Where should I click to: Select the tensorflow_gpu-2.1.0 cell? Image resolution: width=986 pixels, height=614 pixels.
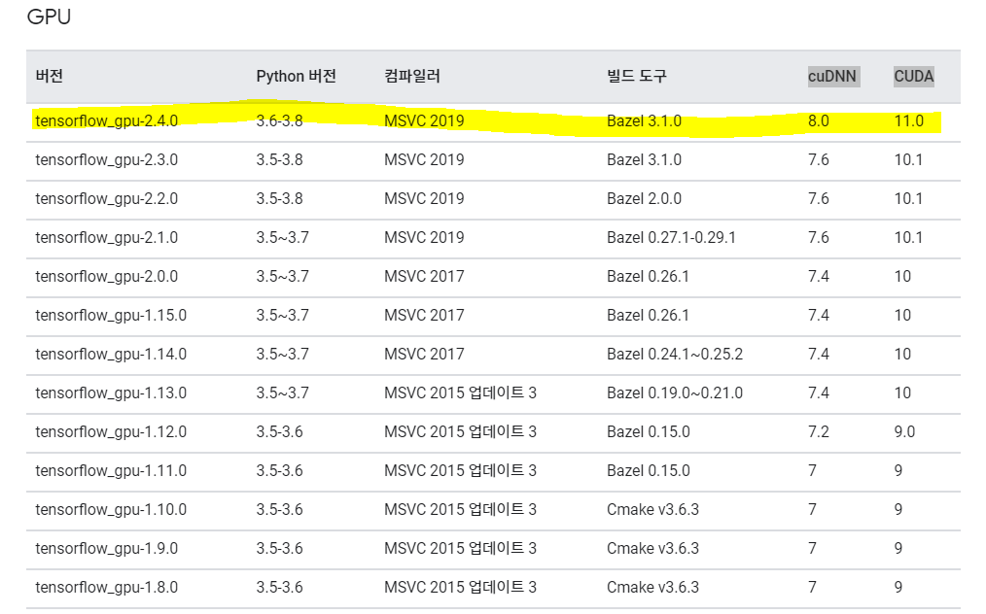point(106,238)
